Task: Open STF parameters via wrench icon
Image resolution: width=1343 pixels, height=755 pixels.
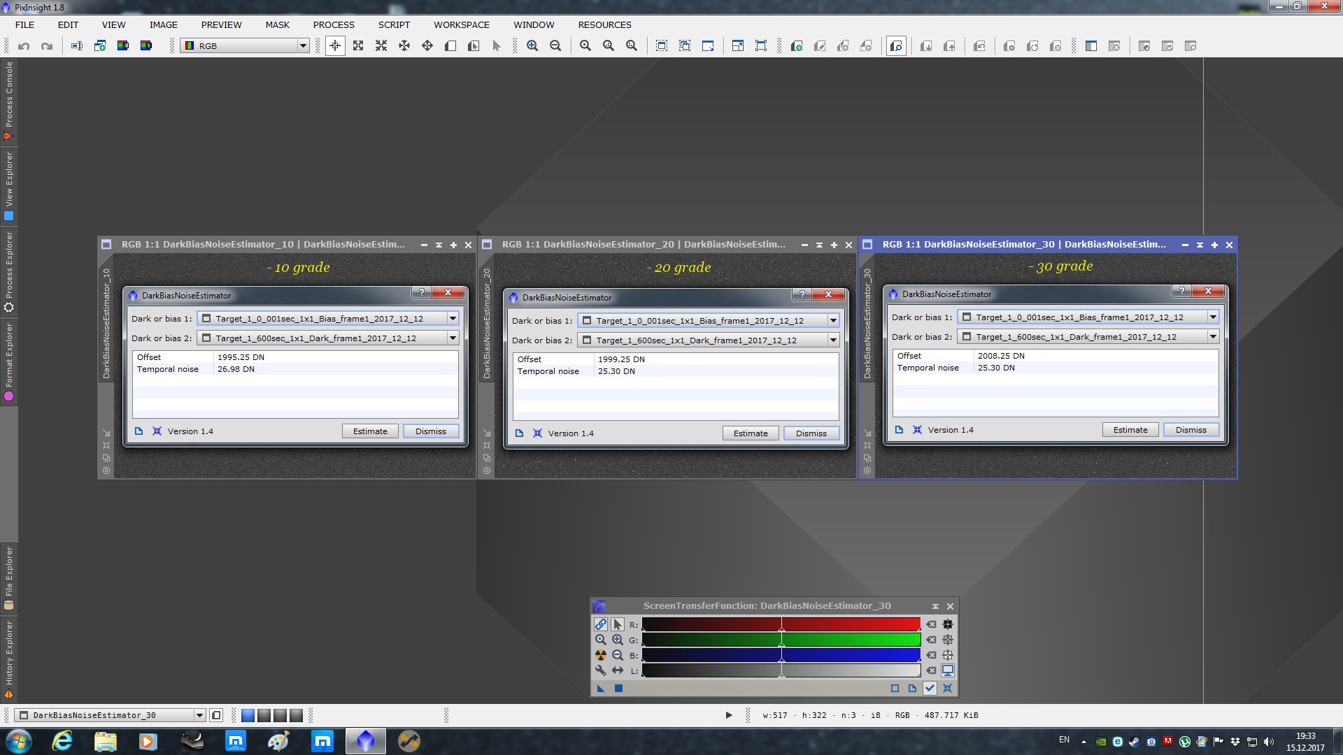Action: pos(601,670)
